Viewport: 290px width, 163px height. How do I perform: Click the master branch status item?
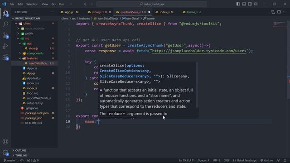tap(10, 160)
